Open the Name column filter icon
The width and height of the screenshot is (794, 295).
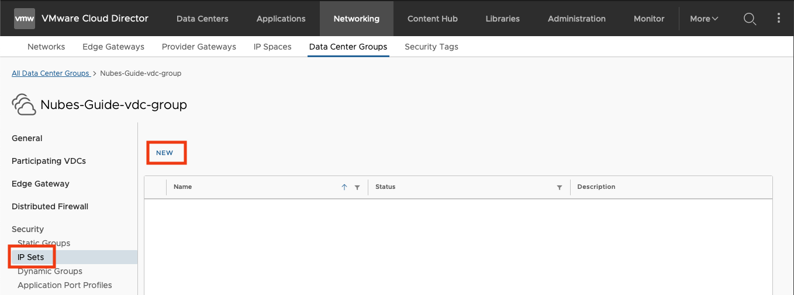(357, 188)
